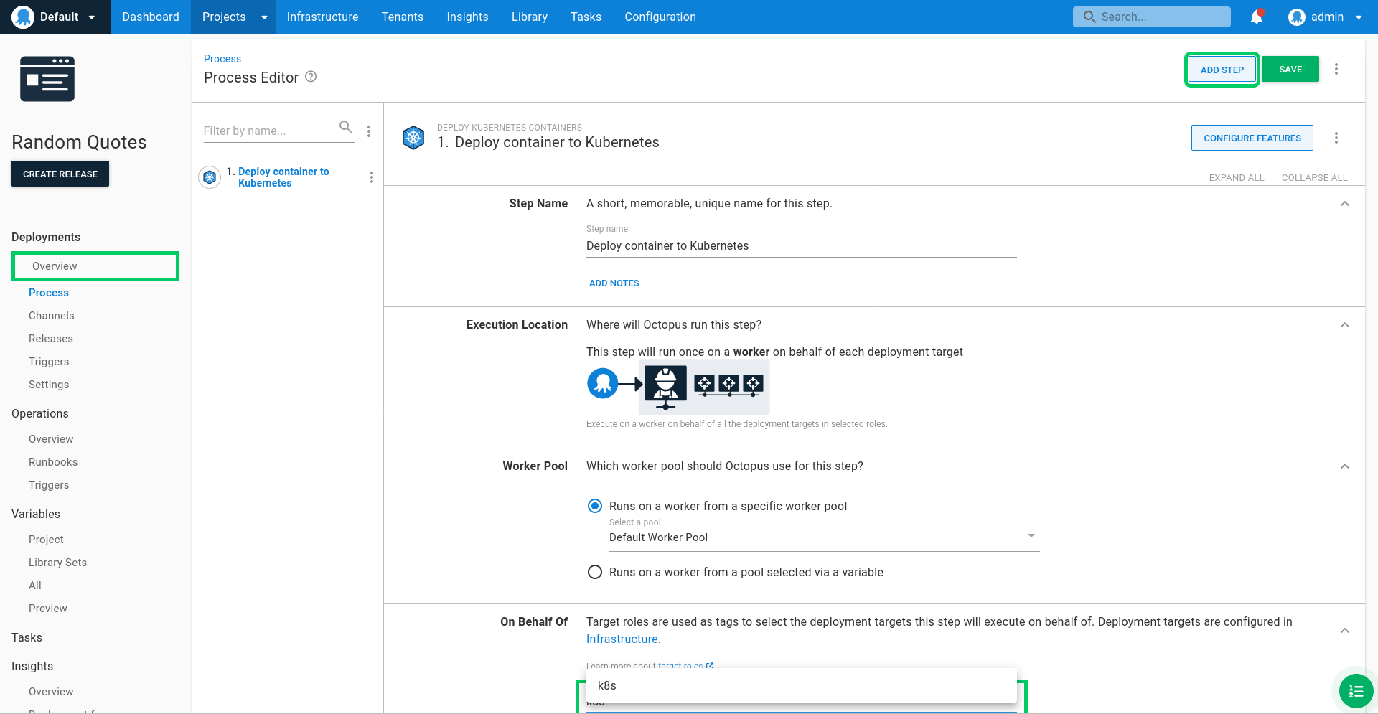Open the top navigation Configuration page
Viewport: 1378px width, 714px height.
click(660, 17)
